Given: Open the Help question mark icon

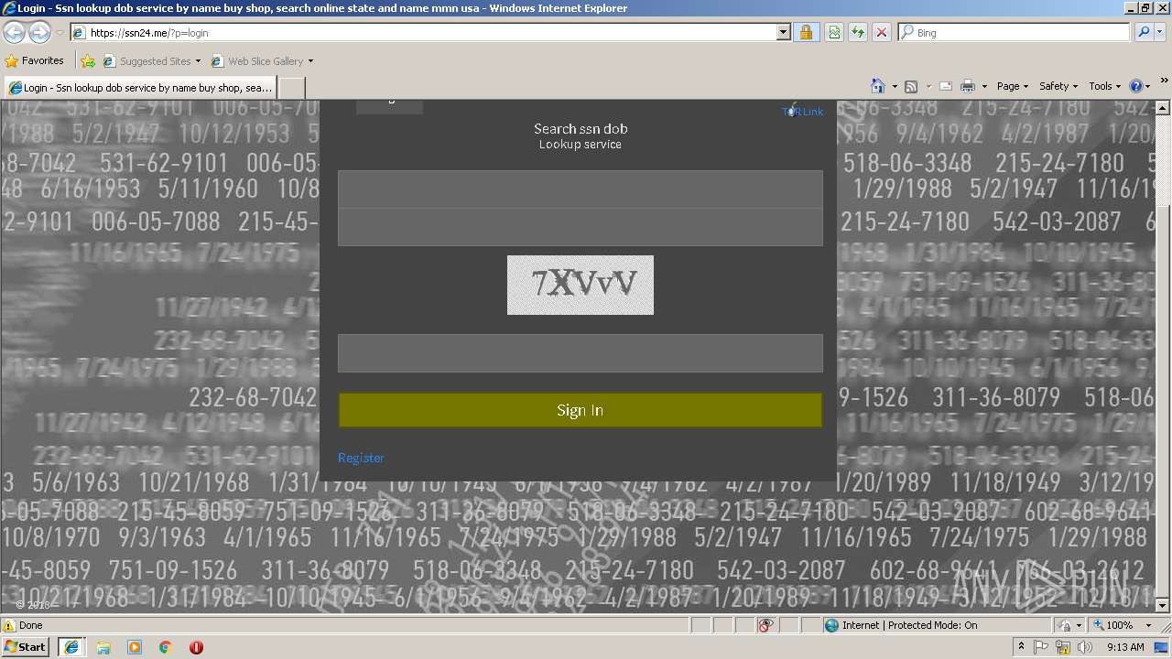Looking at the screenshot, I should click(1136, 86).
